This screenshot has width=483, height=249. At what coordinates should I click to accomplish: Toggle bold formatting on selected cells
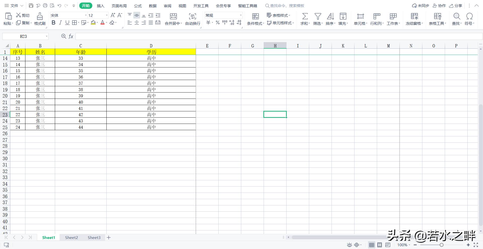[53, 23]
